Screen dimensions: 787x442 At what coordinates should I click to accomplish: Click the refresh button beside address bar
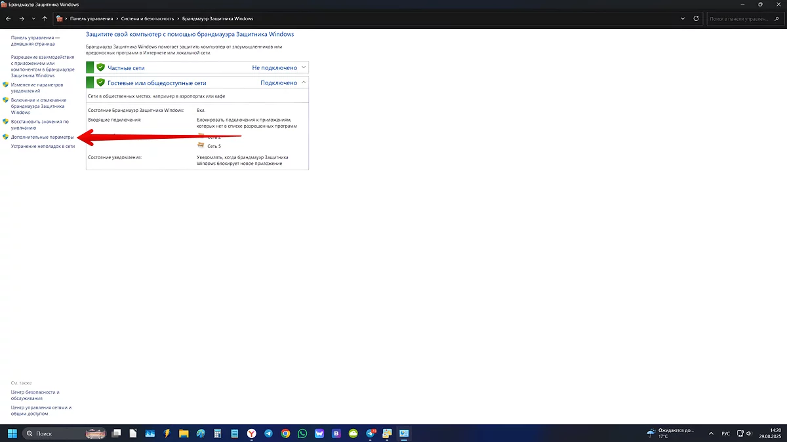coord(696,19)
